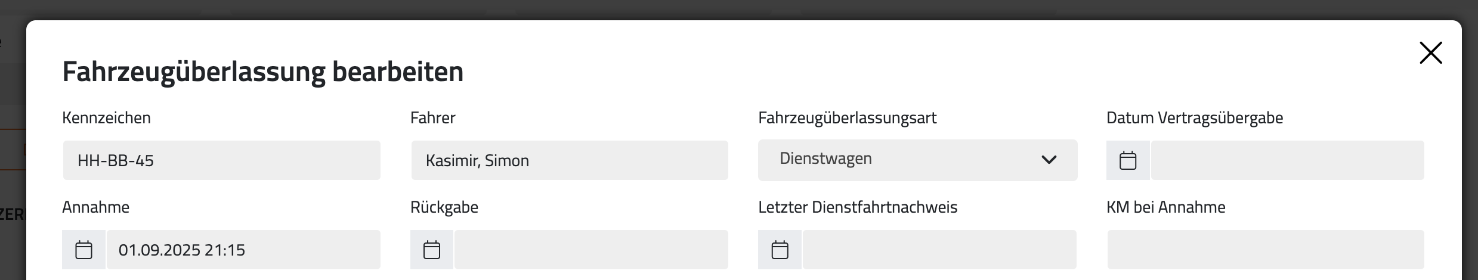1478x280 pixels.
Task: Select the Fahrer field Kasimir, Simon
Action: (569, 160)
